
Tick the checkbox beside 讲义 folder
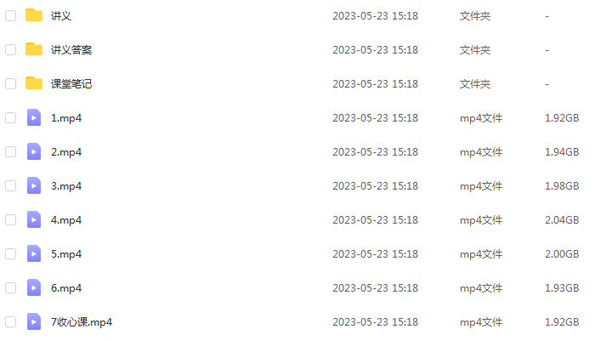point(11,16)
